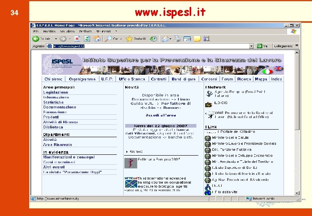
Task: Open Manifestazioni e convegni link
Action: (69, 157)
